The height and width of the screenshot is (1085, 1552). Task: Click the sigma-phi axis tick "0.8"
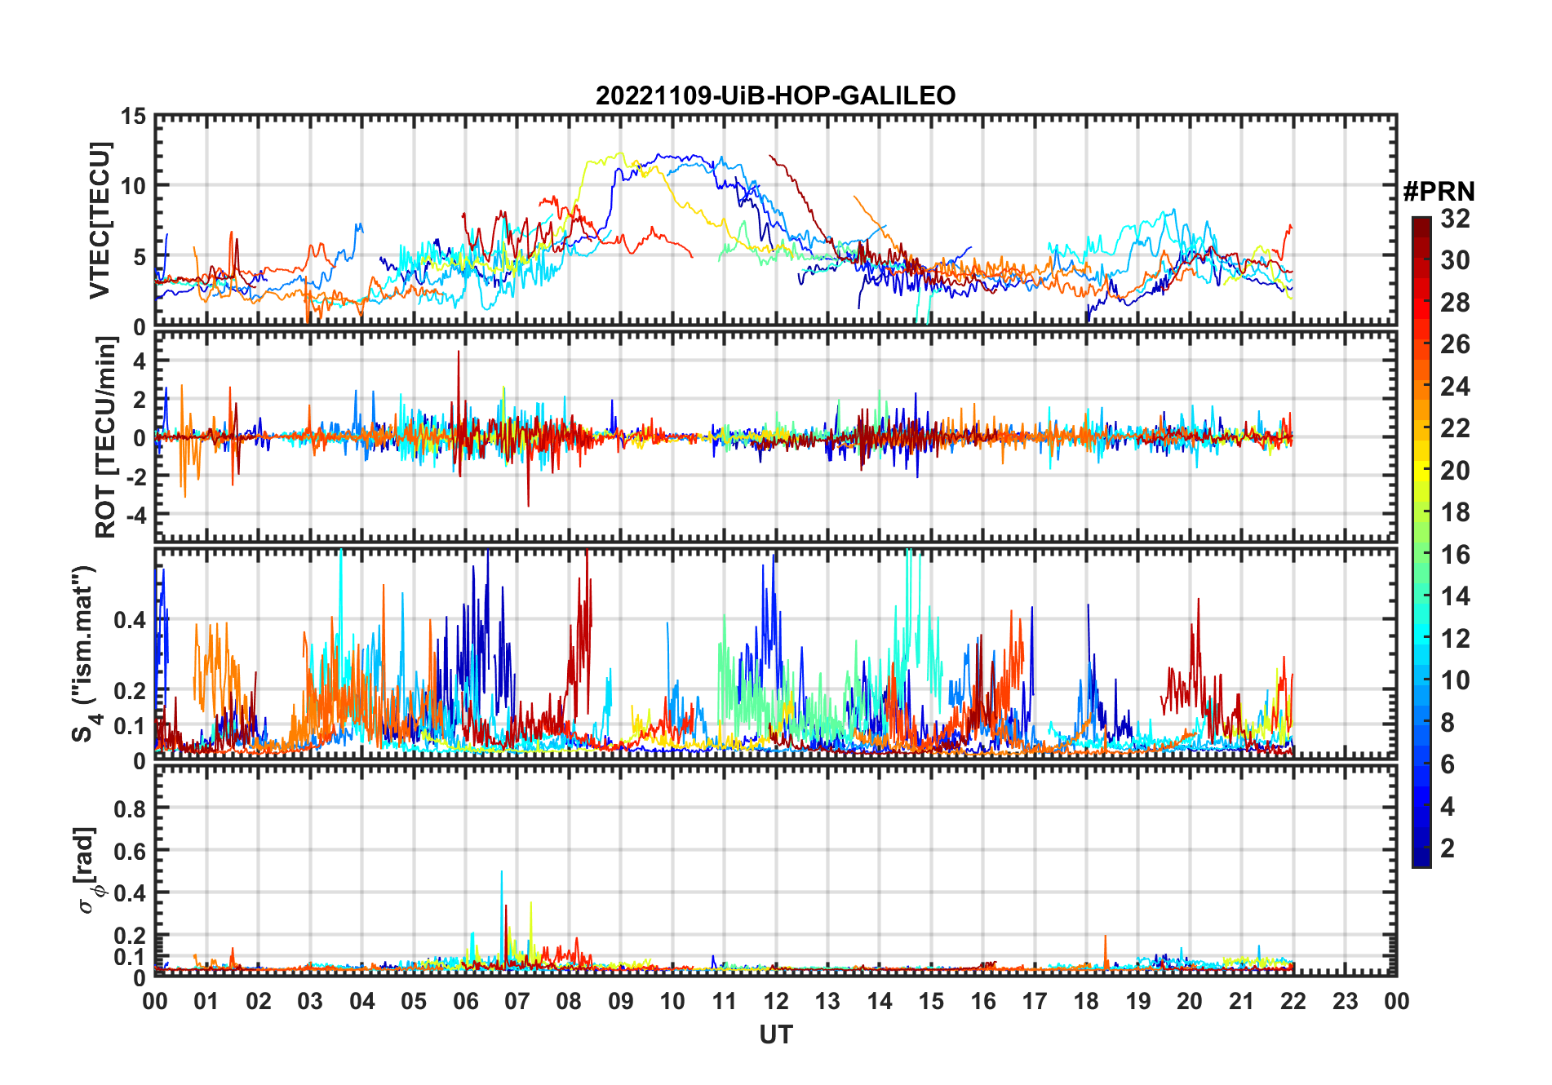point(130,808)
